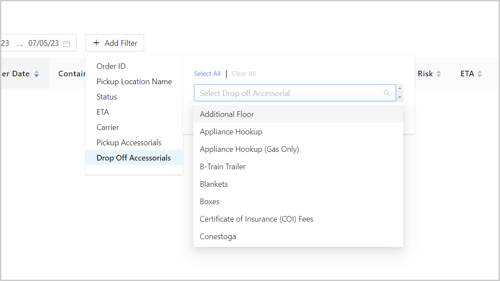Choose Order ID filter option
Image resolution: width=500 pixels, height=281 pixels.
(111, 66)
